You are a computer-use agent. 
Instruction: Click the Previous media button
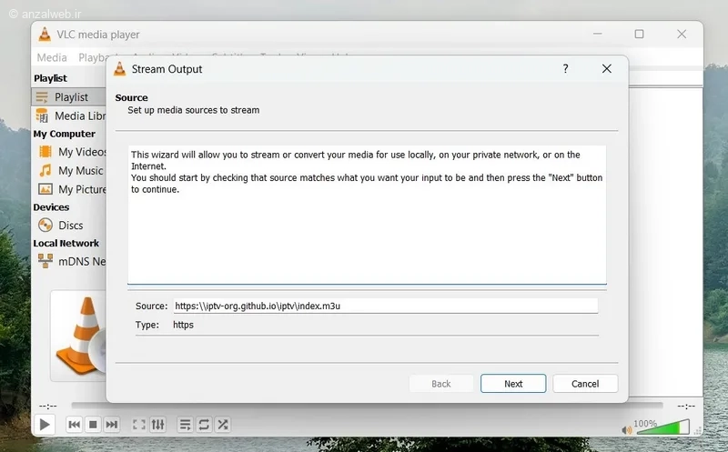[74, 424]
